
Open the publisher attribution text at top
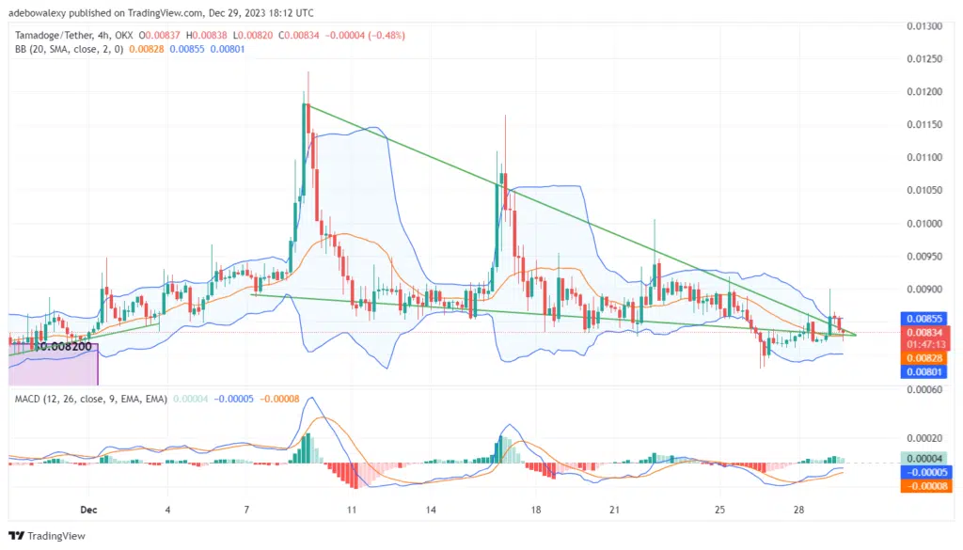pyautogui.click(x=165, y=13)
